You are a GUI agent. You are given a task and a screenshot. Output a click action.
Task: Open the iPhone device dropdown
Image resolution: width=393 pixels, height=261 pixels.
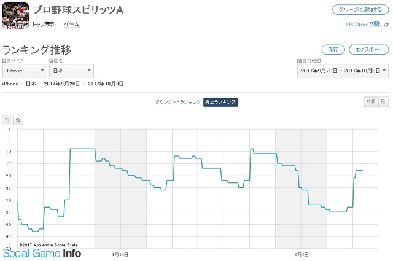[25, 71]
